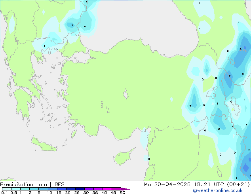This screenshot has height=194, width=251.
Task: Click the 25–30 mm dark navy swatch
Action: [80, 189]
